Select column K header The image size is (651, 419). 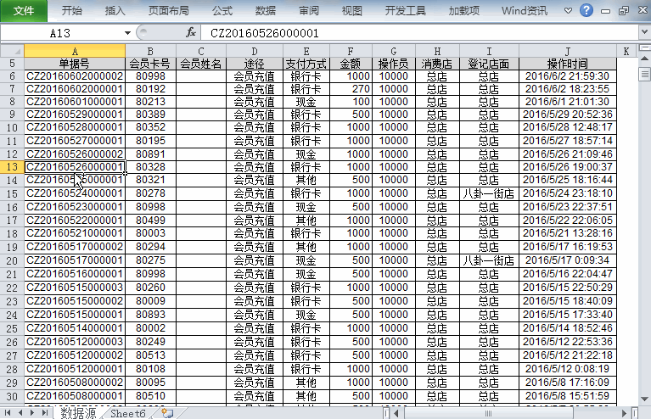(626, 51)
